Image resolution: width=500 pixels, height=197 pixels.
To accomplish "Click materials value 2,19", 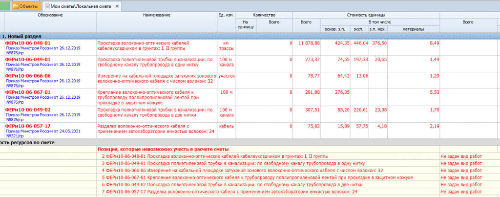I will pyautogui.click(x=434, y=126).
